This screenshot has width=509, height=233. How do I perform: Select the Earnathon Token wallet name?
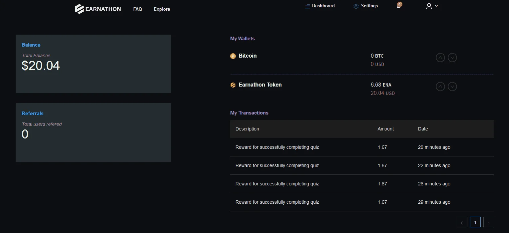click(x=260, y=85)
